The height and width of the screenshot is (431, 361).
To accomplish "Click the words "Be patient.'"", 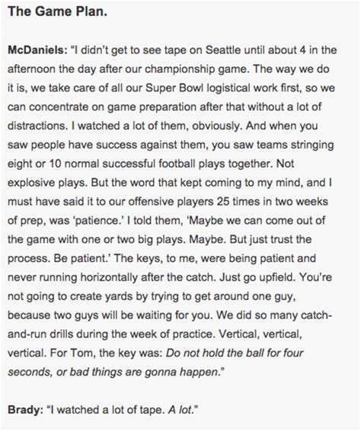I will coord(83,259).
